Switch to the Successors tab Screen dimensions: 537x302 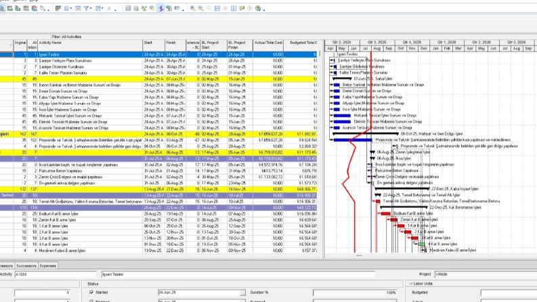tap(26, 265)
